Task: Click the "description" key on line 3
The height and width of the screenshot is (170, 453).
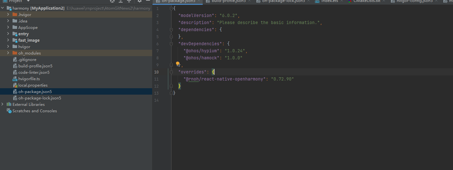Action: click(195, 22)
